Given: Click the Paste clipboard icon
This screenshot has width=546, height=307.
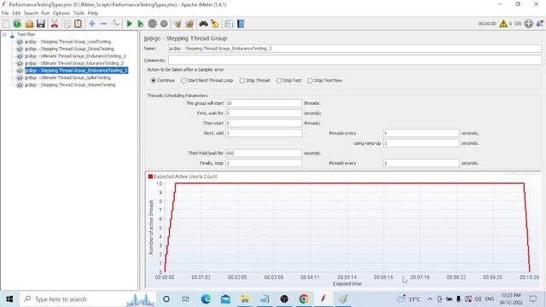Looking at the screenshot, I should (x=78, y=24).
